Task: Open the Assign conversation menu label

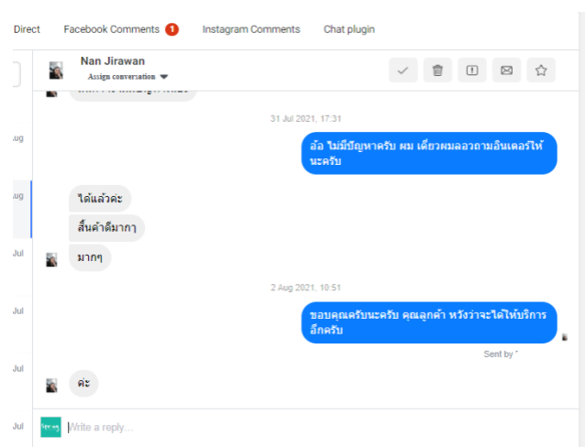Action: coord(122,76)
